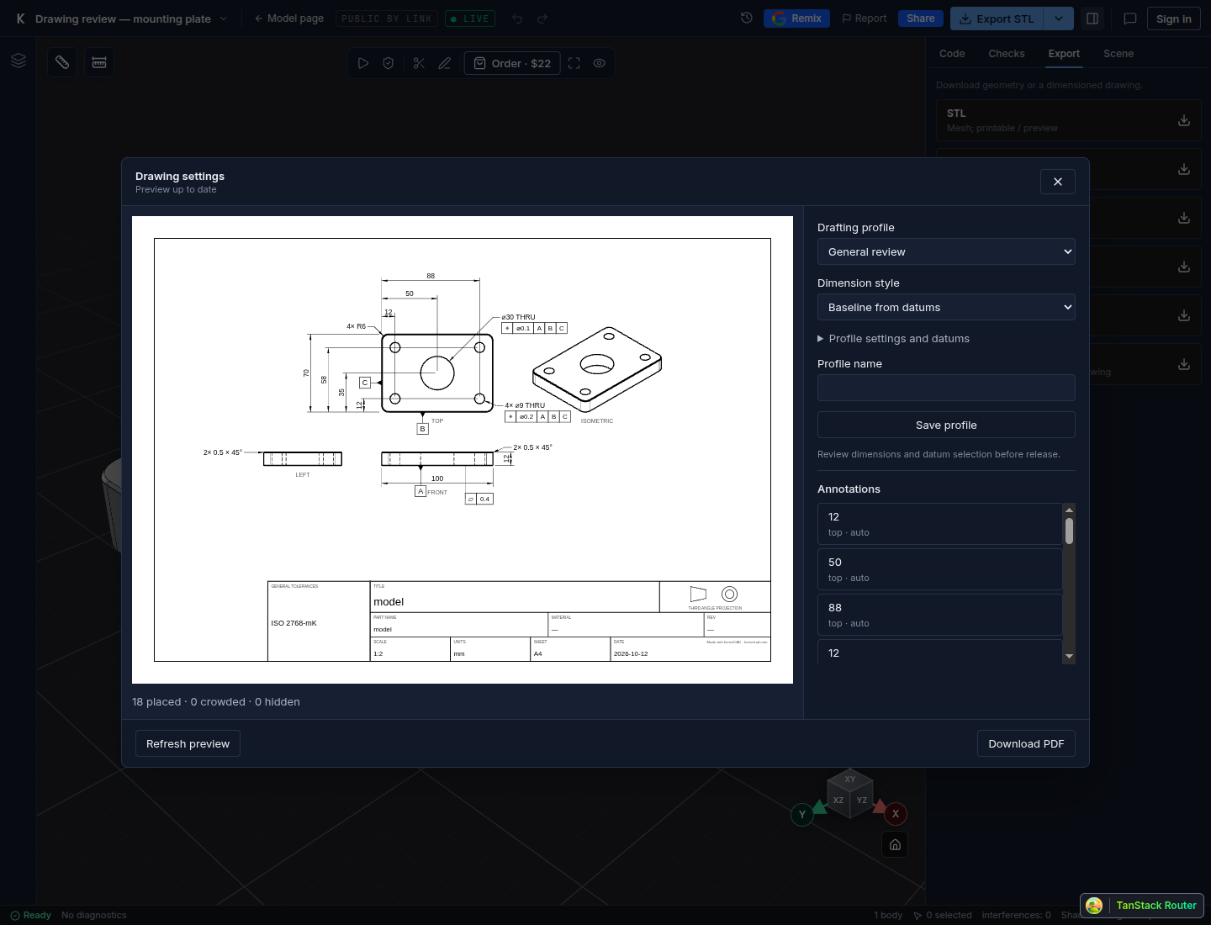Click the Report flag button
The height and width of the screenshot is (925, 1211).
click(x=864, y=18)
